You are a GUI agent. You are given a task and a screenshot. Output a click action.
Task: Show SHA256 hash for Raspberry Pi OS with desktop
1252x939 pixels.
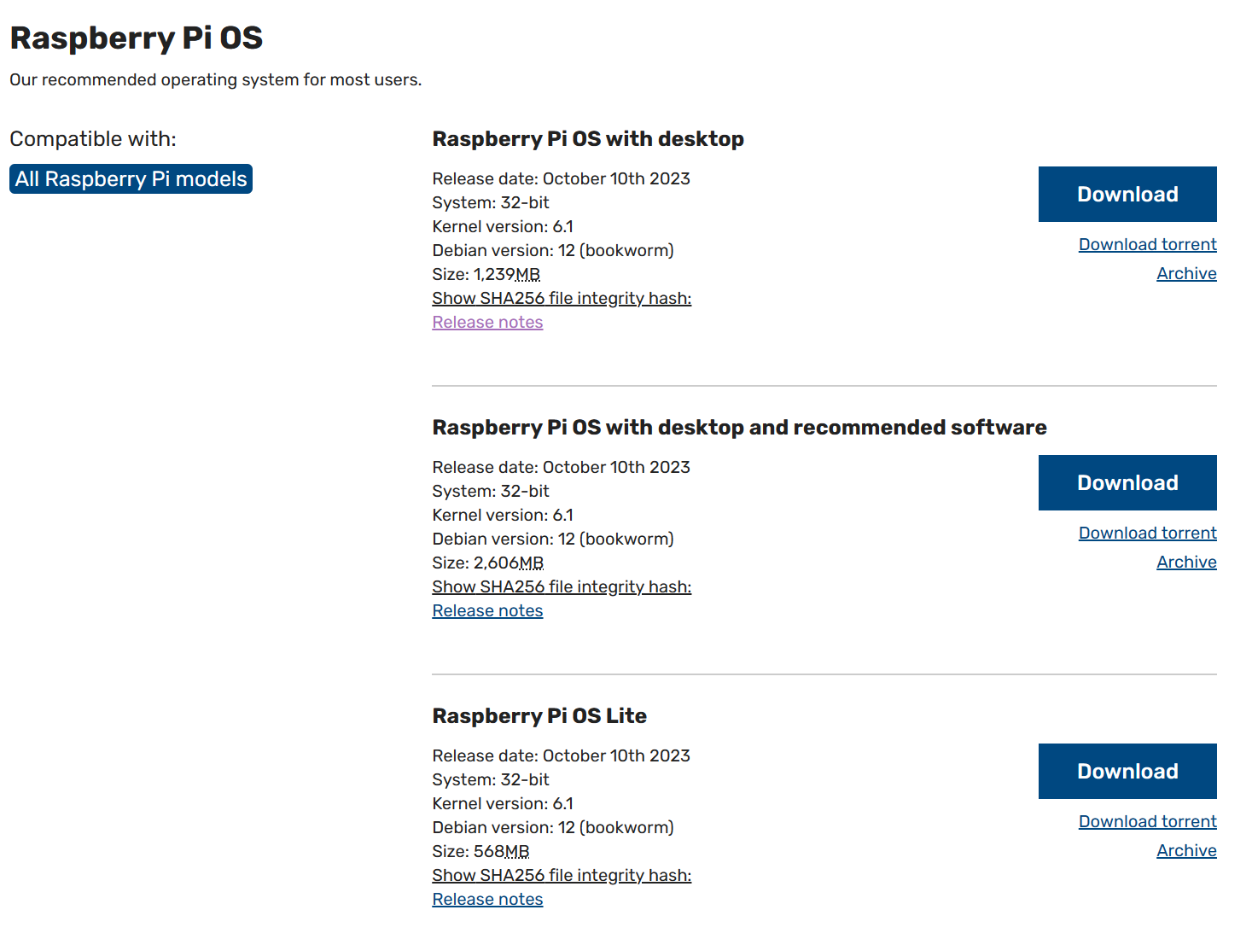pos(561,298)
